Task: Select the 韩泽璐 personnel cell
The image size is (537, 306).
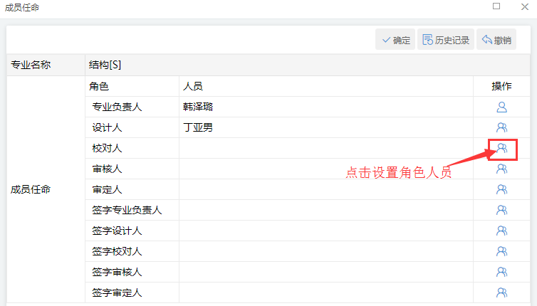Action: [x=325, y=107]
